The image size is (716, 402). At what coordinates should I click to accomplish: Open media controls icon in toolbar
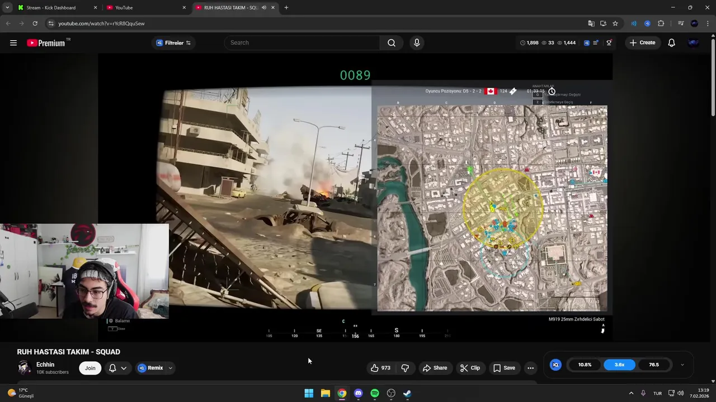click(681, 23)
